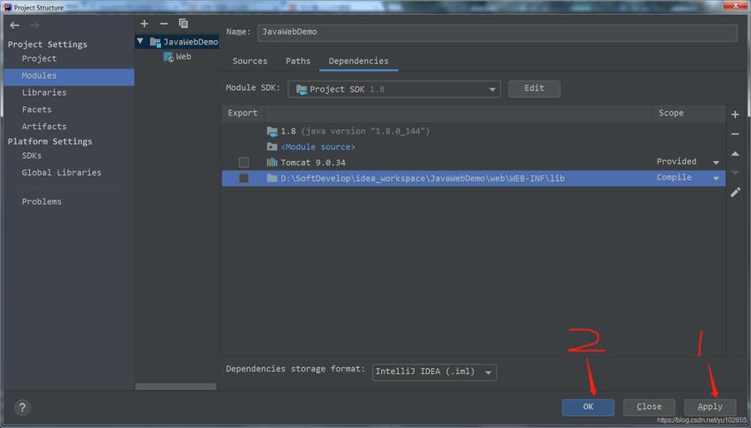Click the Close button at the bottom
The width and height of the screenshot is (751, 428).
coord(649,407)
